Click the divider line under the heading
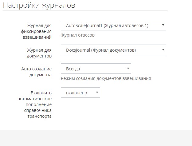192x146 pixels. (x=85, y=11)
